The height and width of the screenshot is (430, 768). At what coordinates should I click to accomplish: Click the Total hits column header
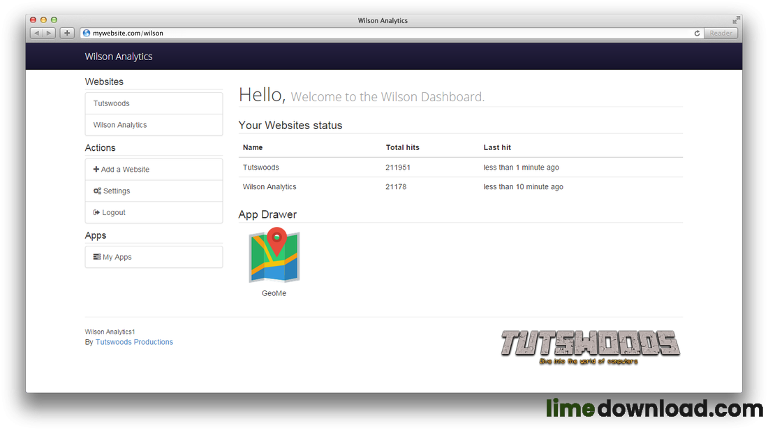click(x=403, y=147)
